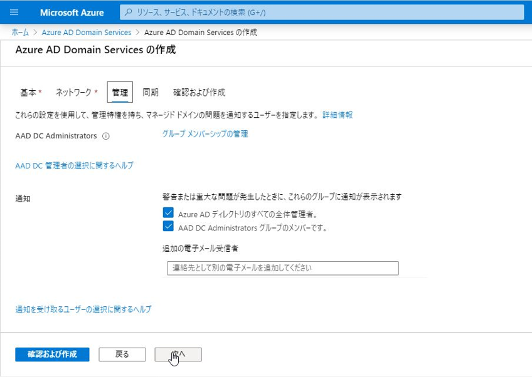Click the 通知 section label
The height and width of the screenshot is (377, 532).
(23, 199)
